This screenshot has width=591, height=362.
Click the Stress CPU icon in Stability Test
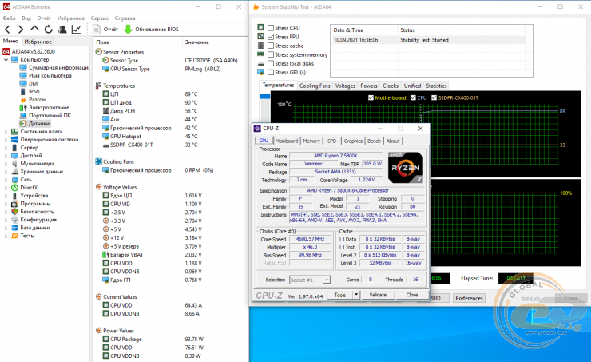[x=261, y=27]
